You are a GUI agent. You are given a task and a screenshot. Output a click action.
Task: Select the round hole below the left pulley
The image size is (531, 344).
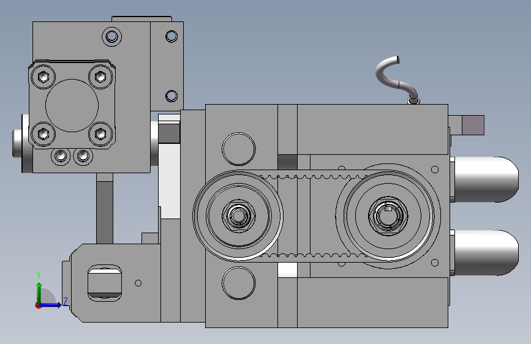pos(239,283)
